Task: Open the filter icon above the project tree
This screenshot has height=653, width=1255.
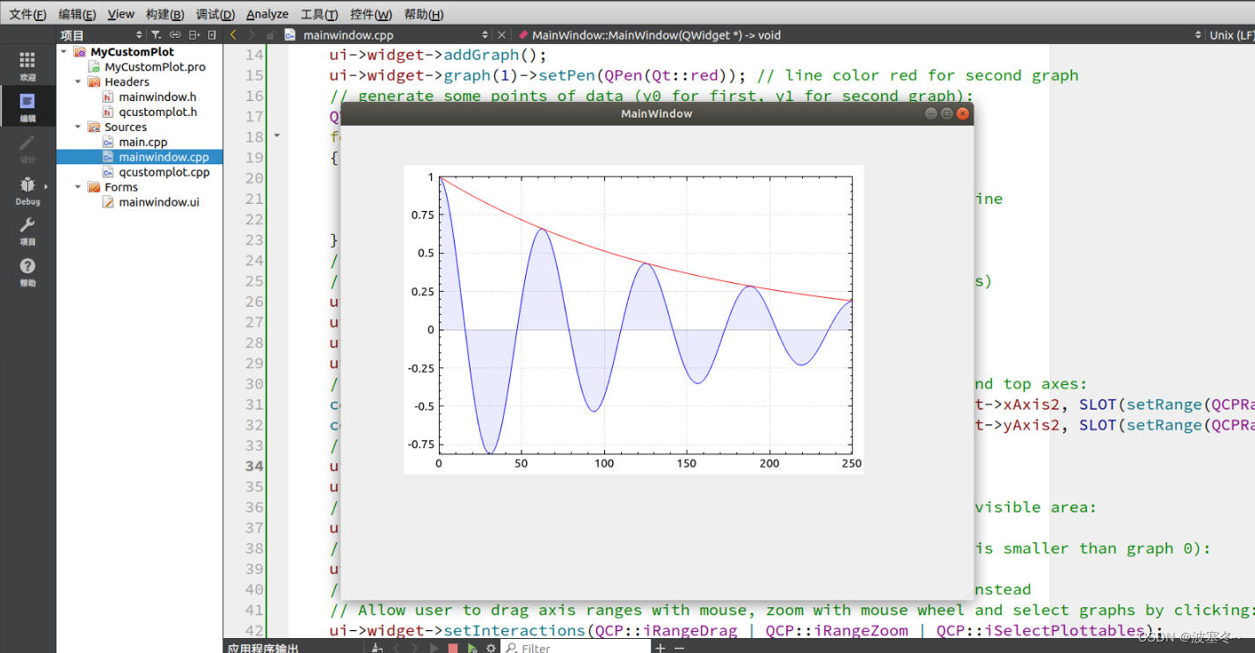Action: click(x=157, y=33)
